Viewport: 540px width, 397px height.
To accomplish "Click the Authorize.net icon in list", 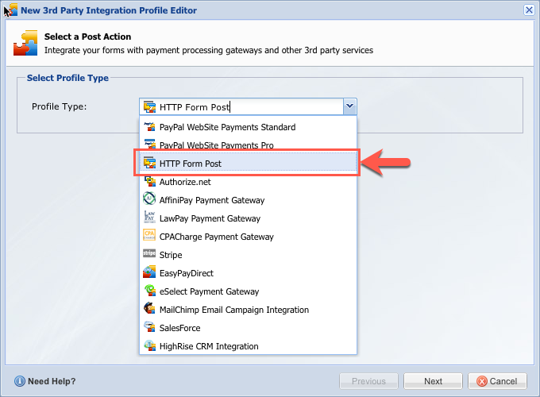I will tap(148, 182).
